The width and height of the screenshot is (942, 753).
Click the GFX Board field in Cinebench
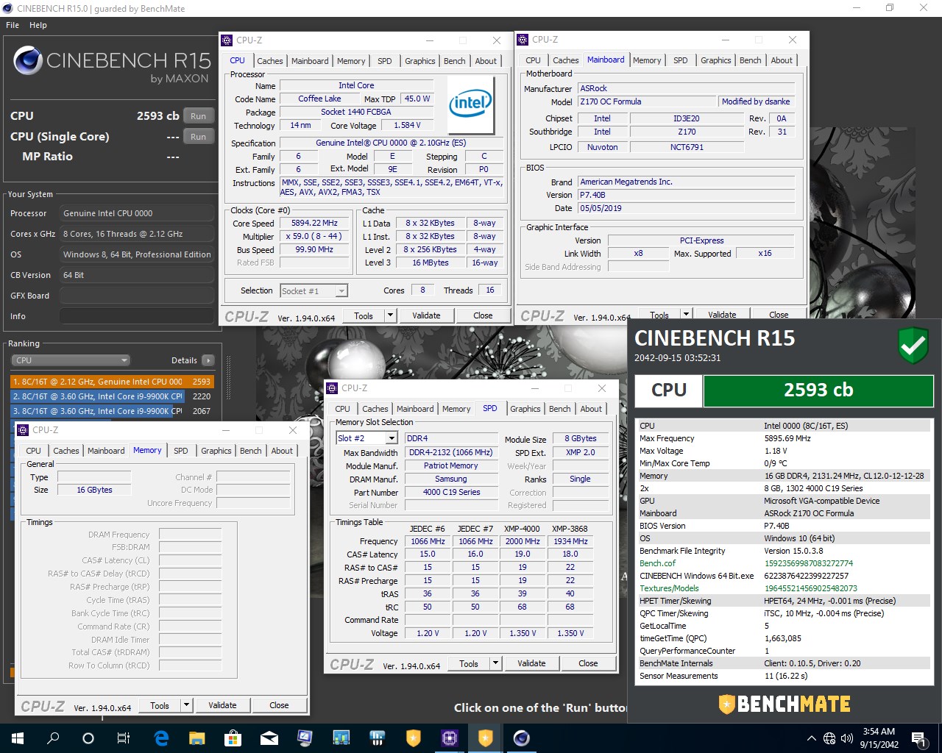point(137,296)
